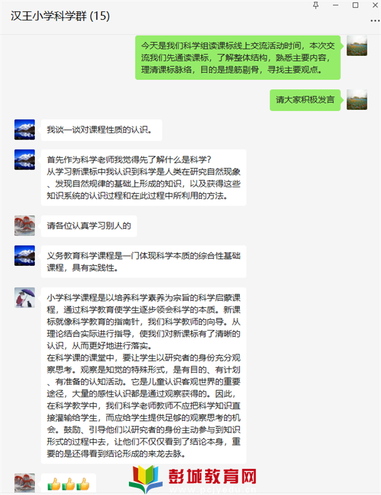Open umbrella girl avatar beside long message
Viewport: 381px width, 495px height.
pos(25,298)
